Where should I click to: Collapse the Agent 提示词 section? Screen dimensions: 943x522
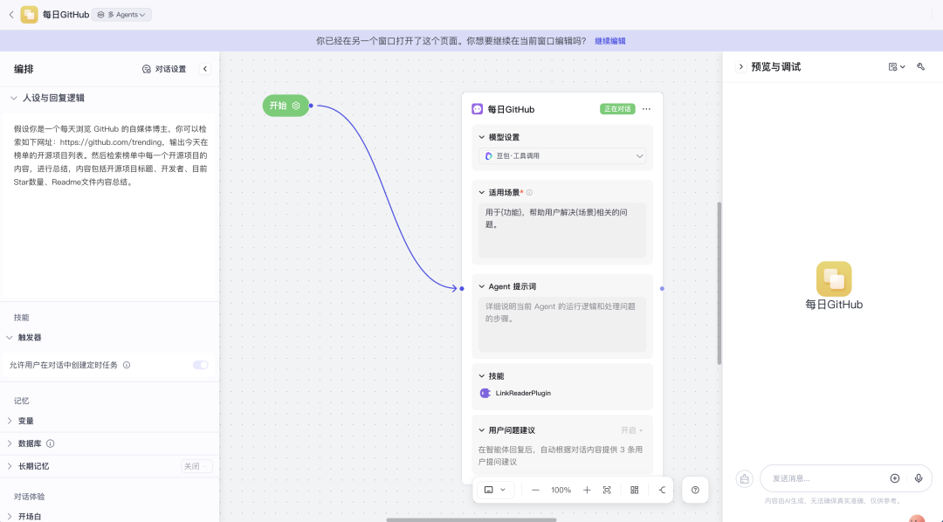[x=482, y=286]
